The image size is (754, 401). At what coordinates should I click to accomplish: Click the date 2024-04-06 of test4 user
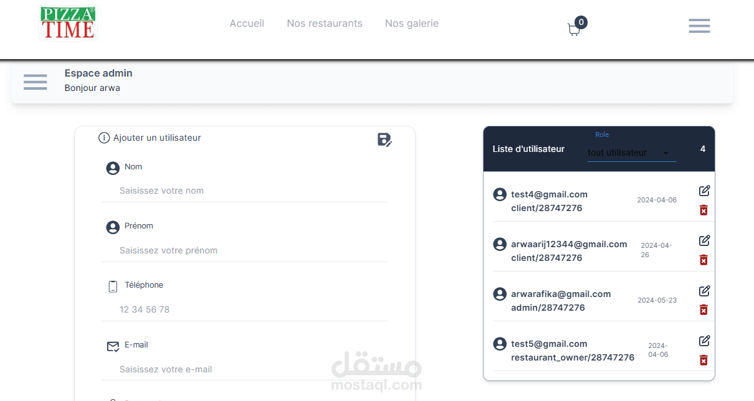coord(657,200)
